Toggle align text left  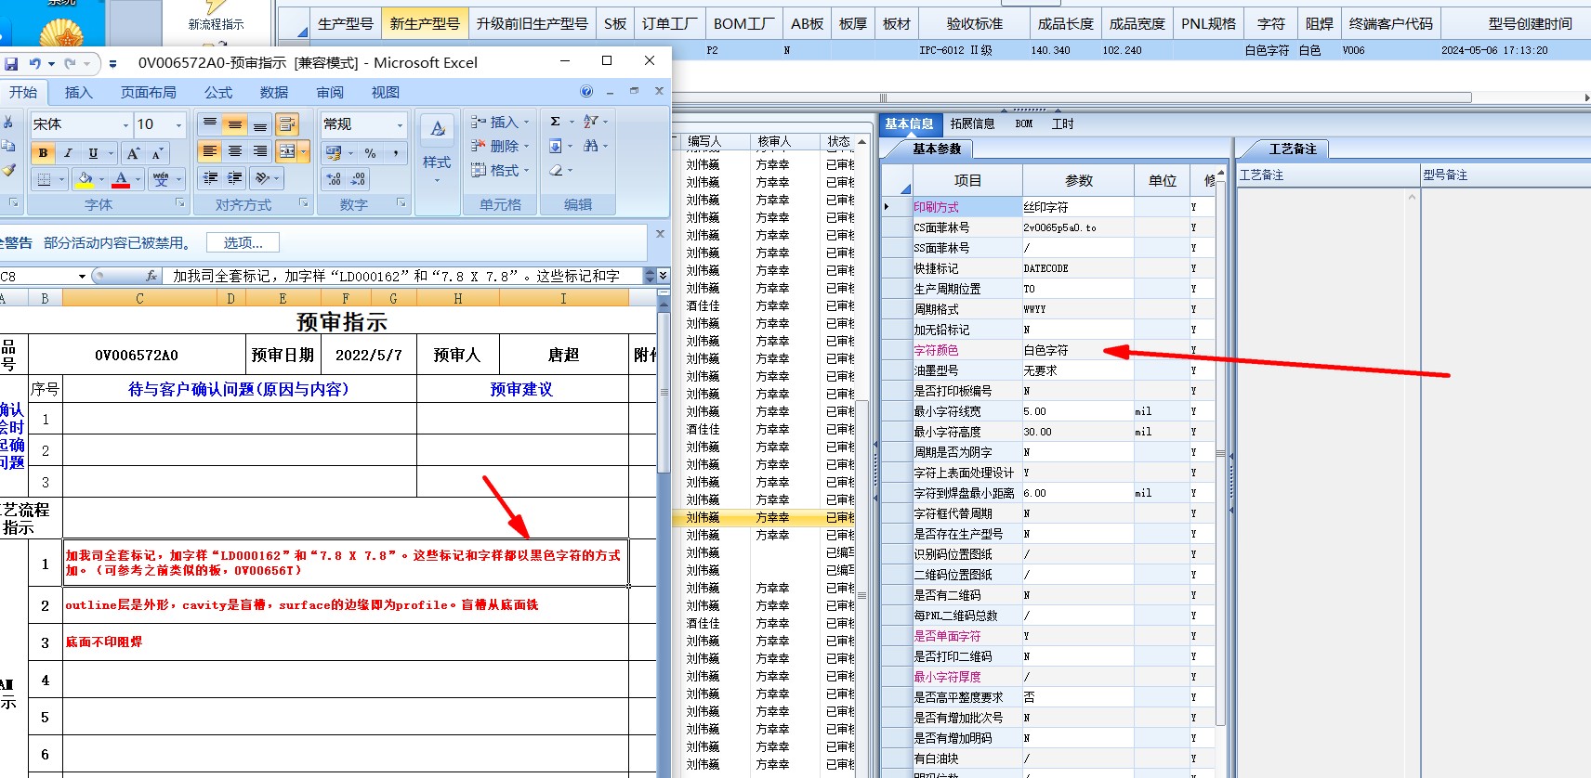(x=211, y=151)
